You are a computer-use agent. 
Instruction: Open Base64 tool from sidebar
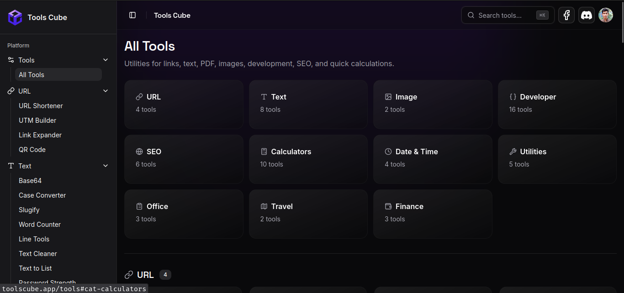point(58,180)
